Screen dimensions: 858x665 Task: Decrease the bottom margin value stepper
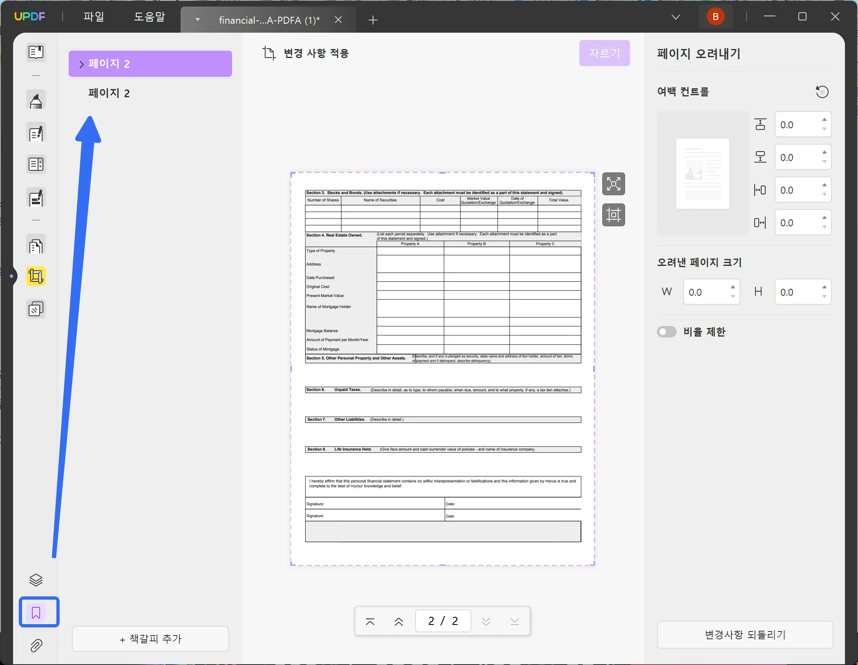coord(824,162)
